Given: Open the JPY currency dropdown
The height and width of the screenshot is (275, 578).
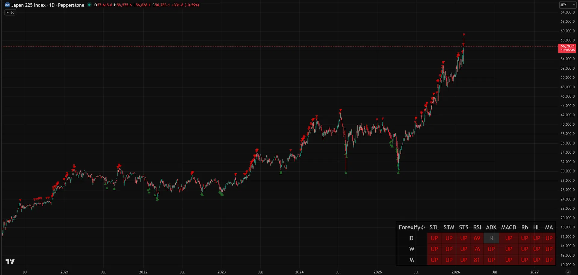Looking at the screenshot, I should [567, 5].
